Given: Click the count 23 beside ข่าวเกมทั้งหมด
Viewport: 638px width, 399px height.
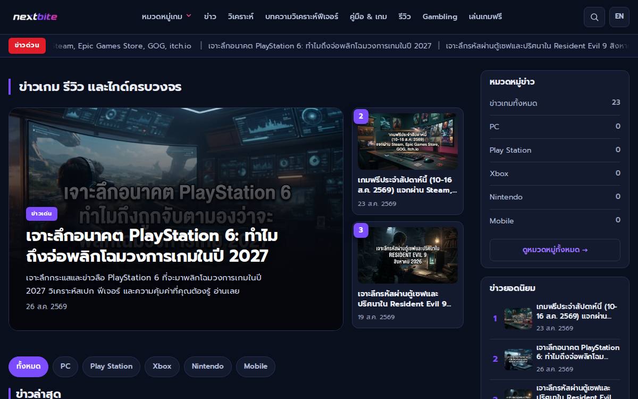Looking at the screenshot, I should (616, 103).
